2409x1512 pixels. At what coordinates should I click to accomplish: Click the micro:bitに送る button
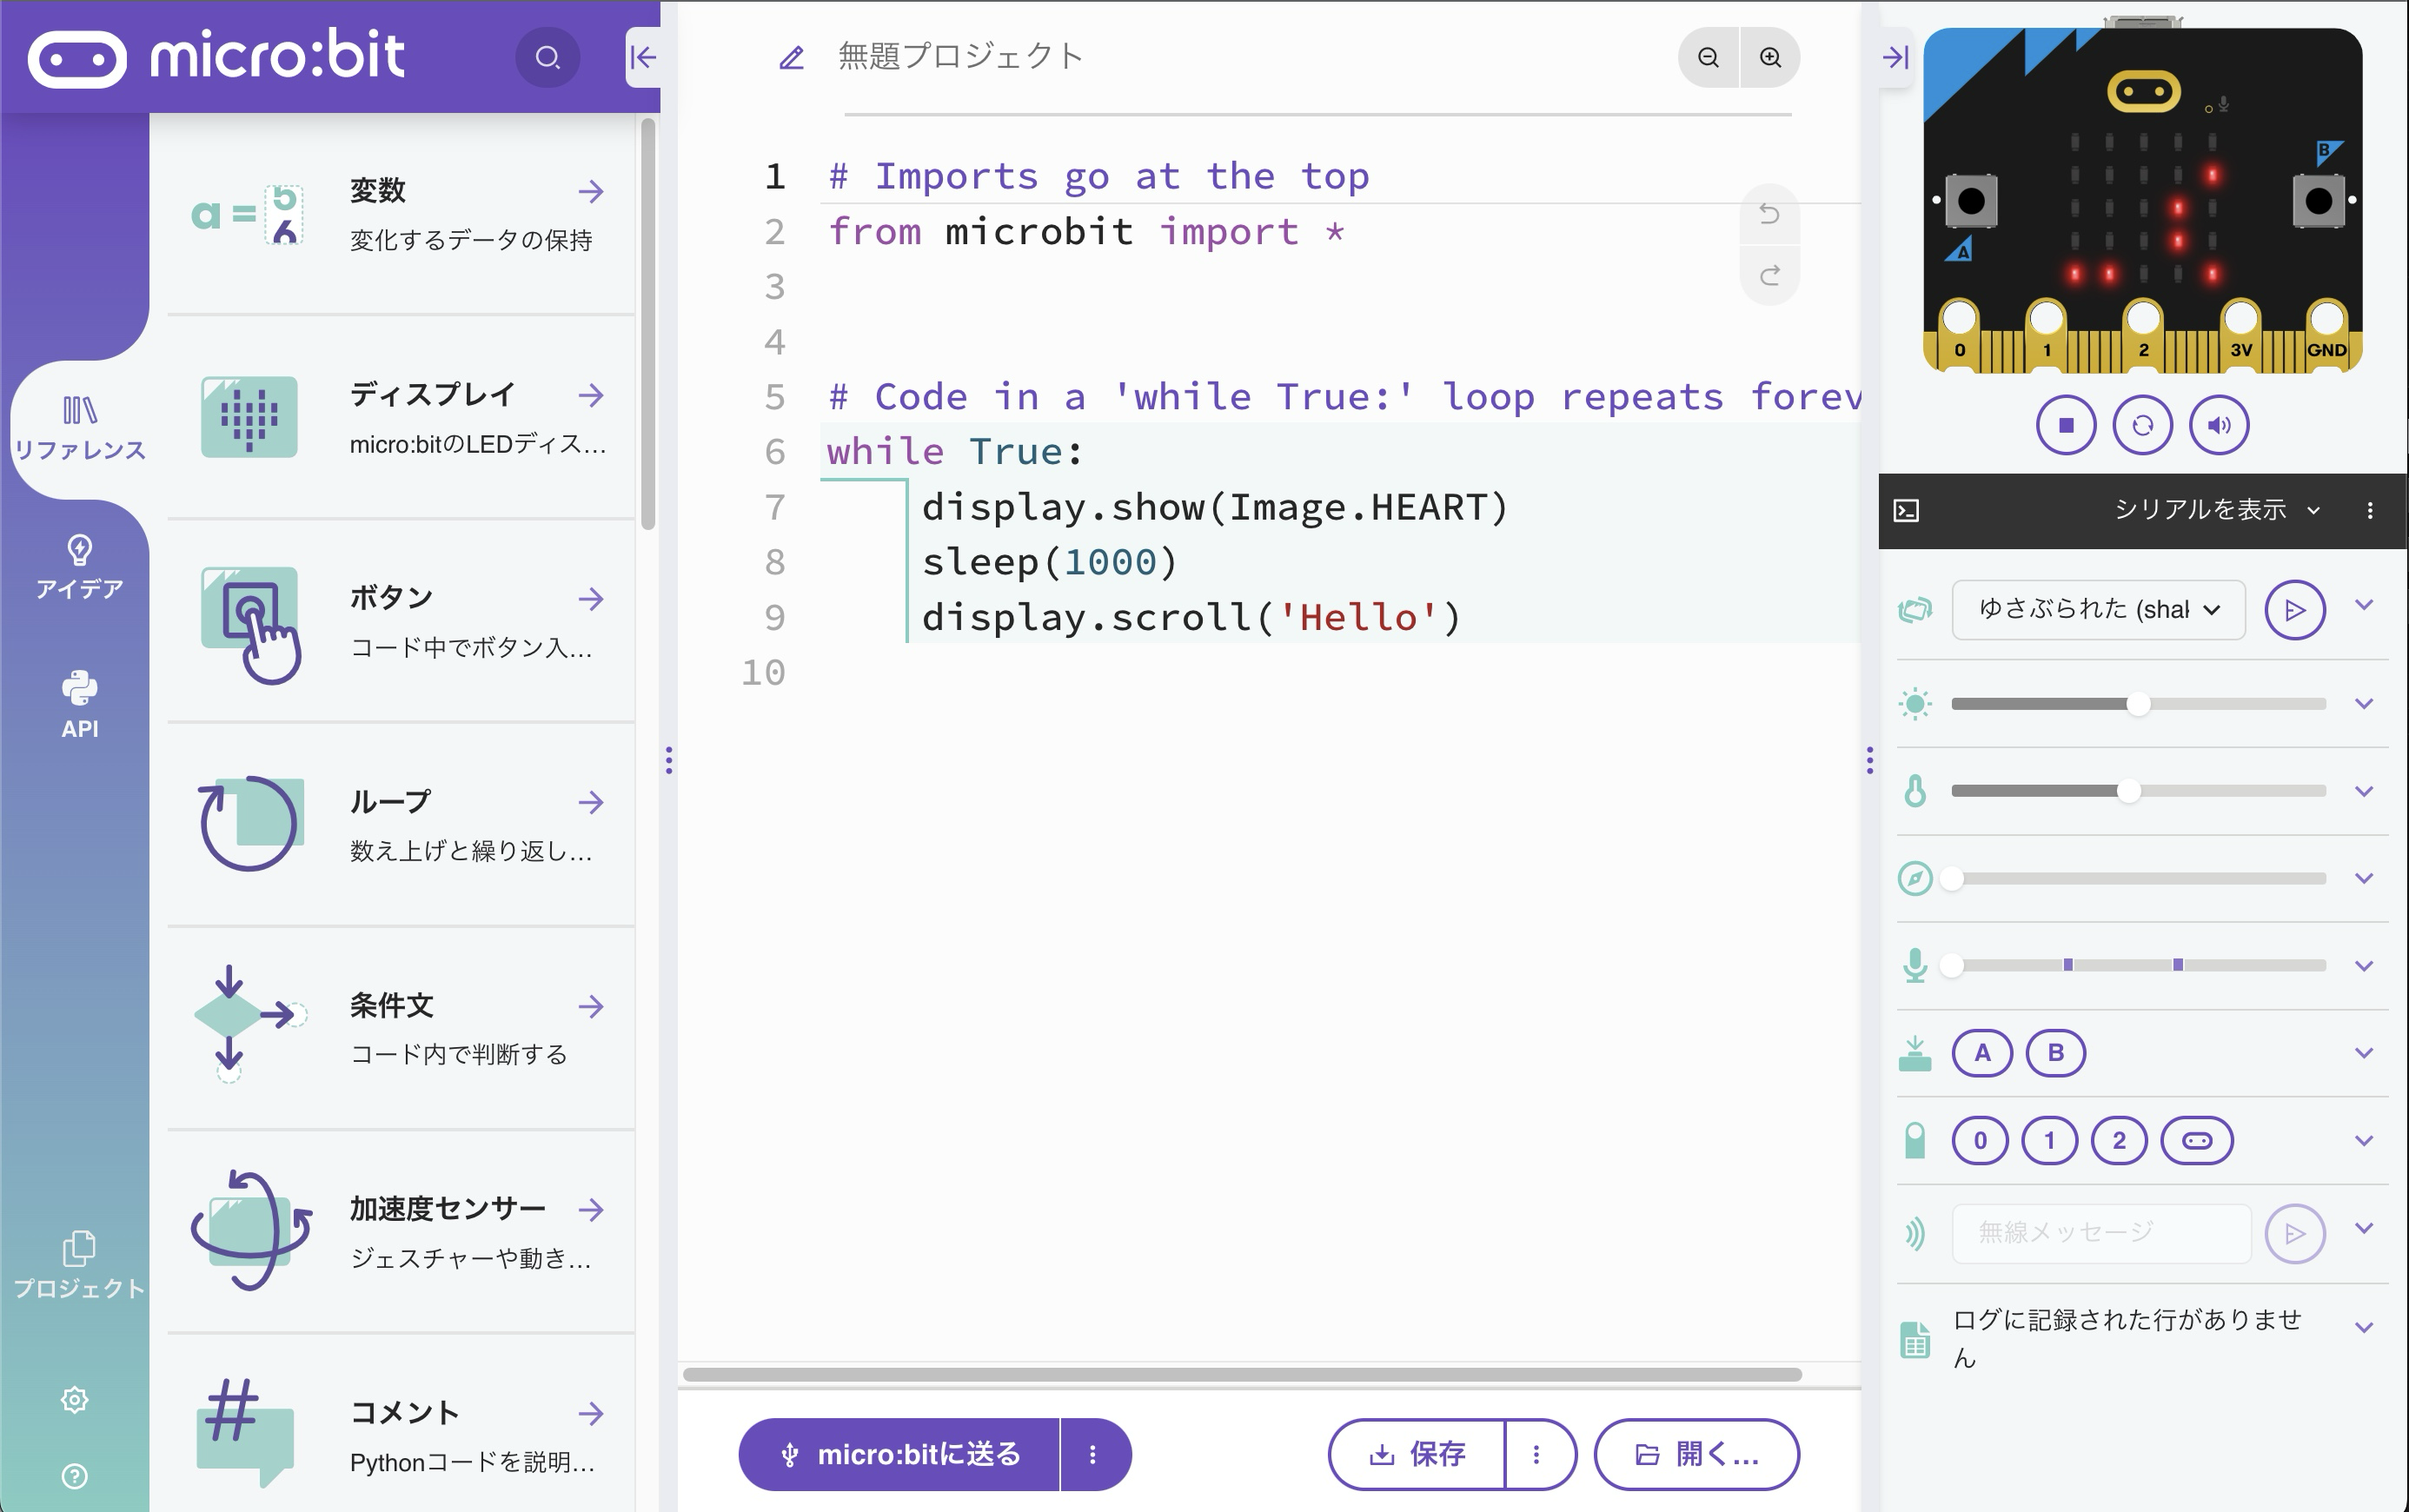point(916,1454)
